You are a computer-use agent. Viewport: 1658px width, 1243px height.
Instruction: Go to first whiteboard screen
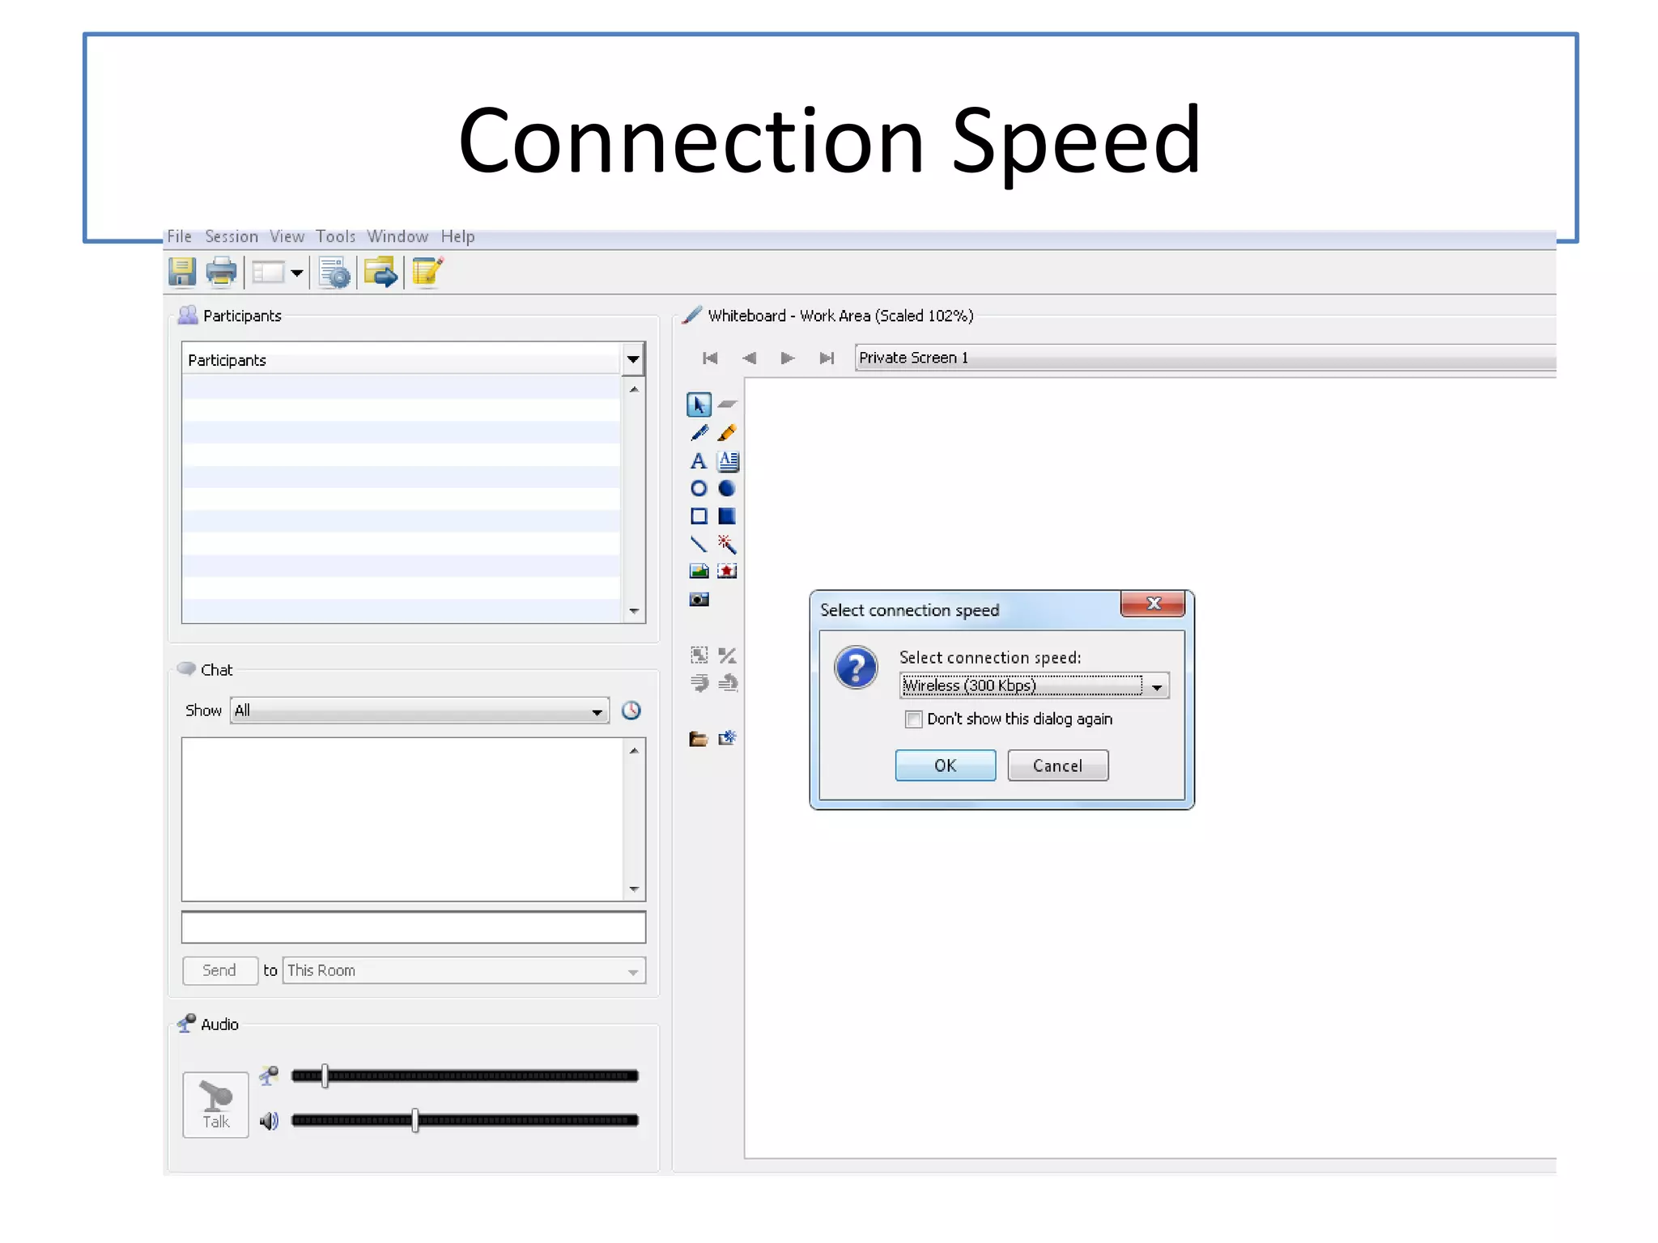(710, 358)
